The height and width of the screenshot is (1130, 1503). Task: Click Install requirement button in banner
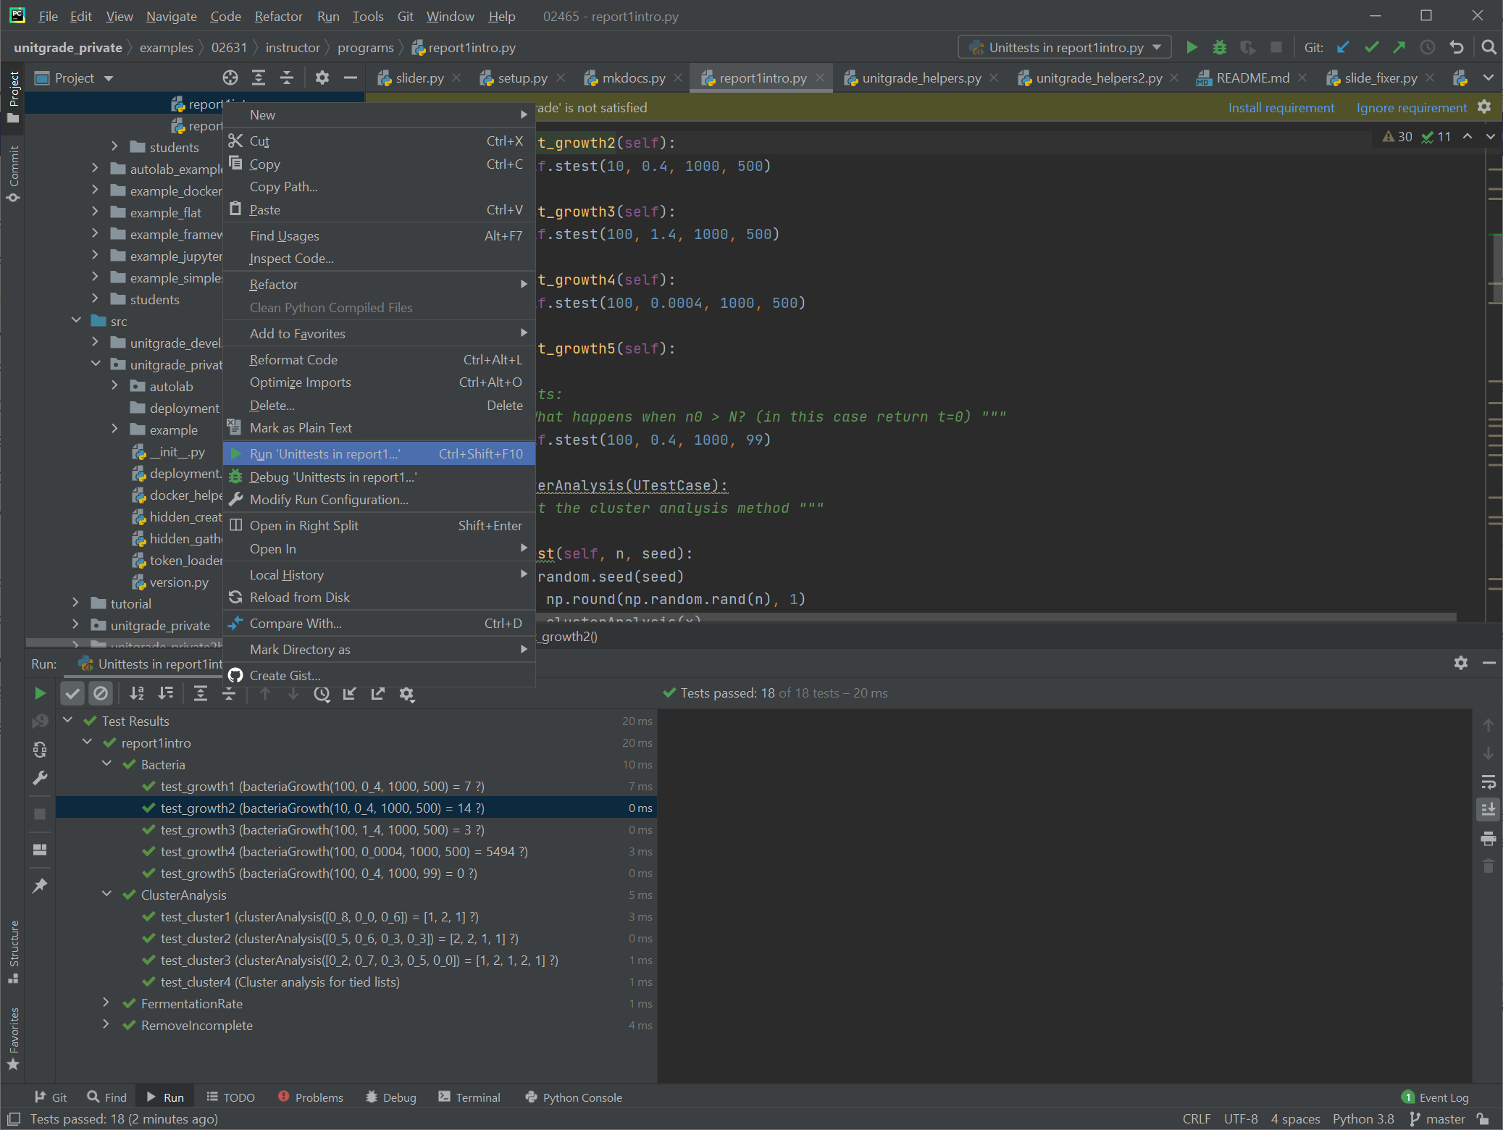(x=1280, y=108)
